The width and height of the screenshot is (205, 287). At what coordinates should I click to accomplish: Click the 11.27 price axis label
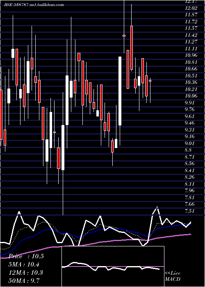pyautogui.click(x=191, y=42)
